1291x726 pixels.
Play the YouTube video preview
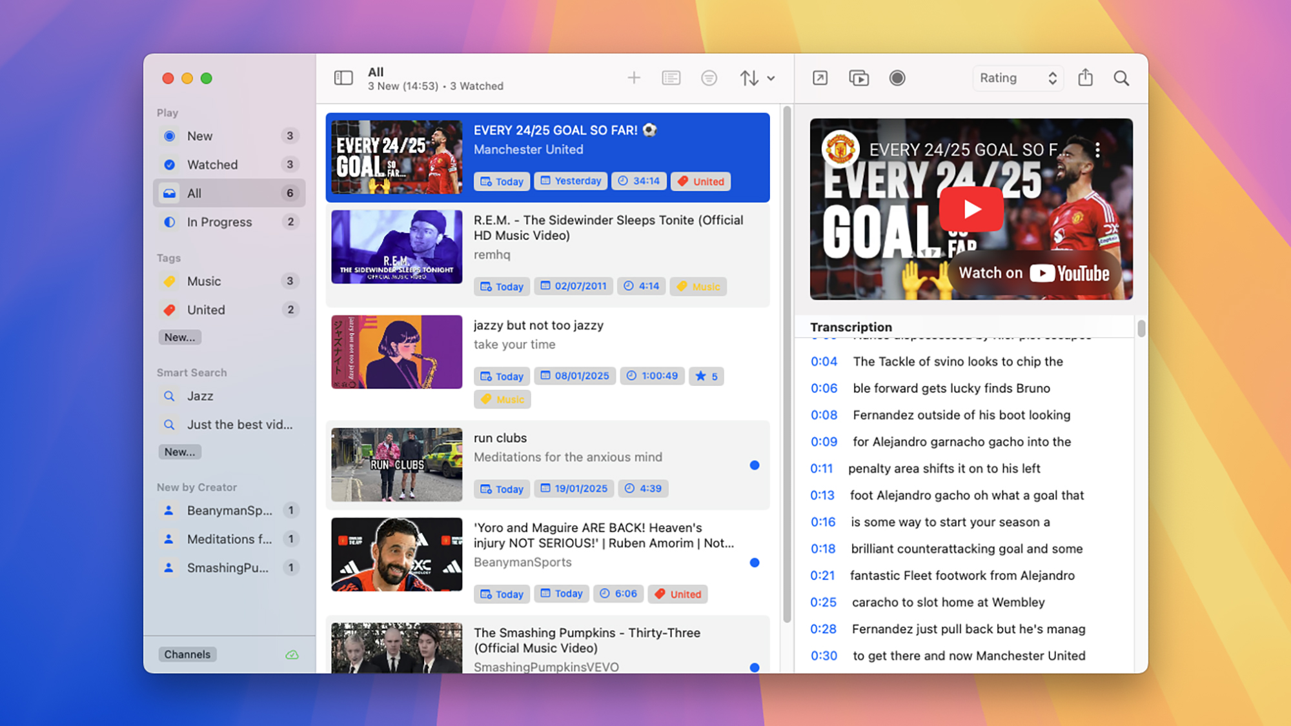click(x=971, y=209)
